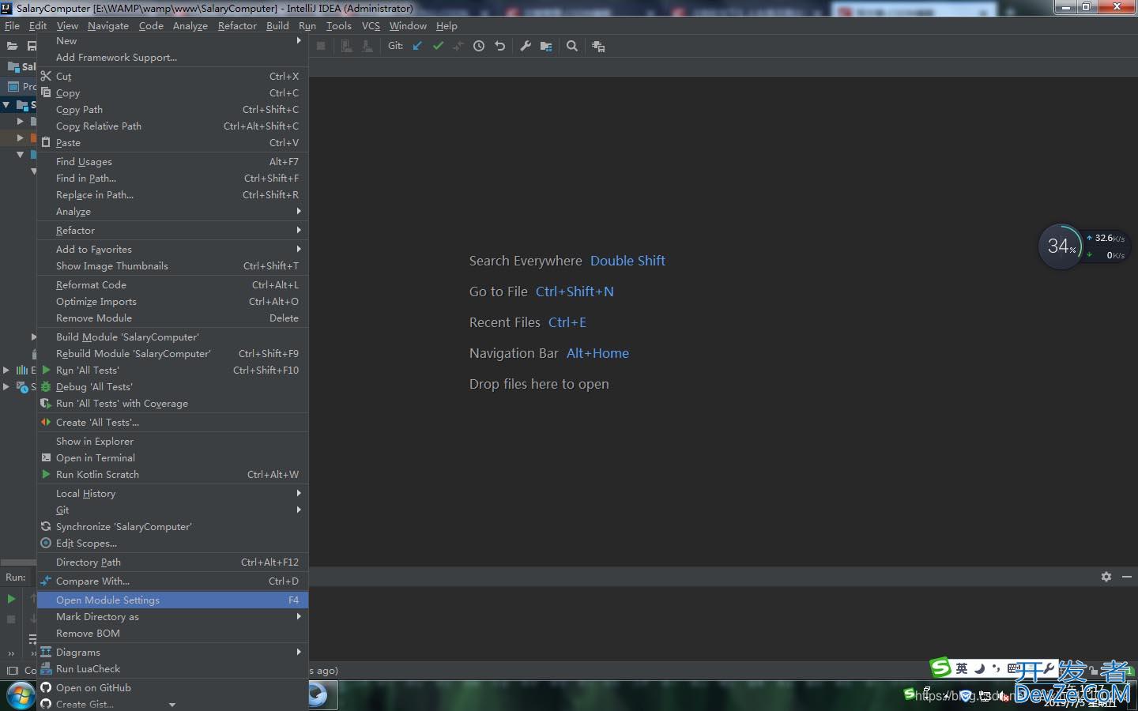This screenshot has height=711, width=1138.
Task: Click the Ctrl+Shift+N shortcut text
Action: 575,292
